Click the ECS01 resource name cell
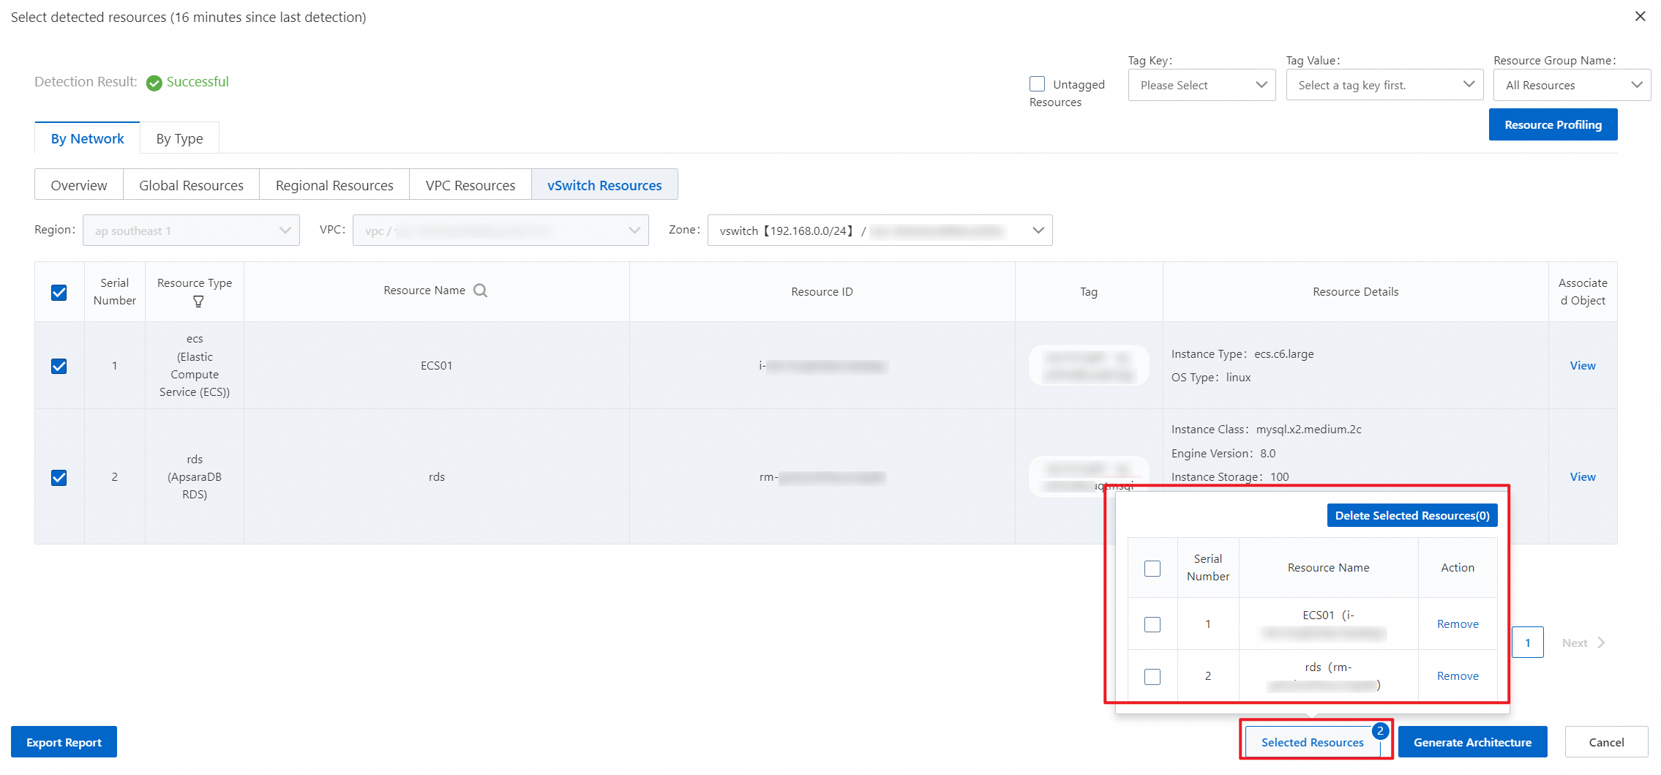Screen dimensions: 1661x775 436,365
